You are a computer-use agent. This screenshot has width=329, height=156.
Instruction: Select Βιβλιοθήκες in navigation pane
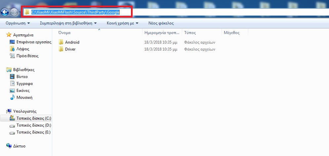24,70
